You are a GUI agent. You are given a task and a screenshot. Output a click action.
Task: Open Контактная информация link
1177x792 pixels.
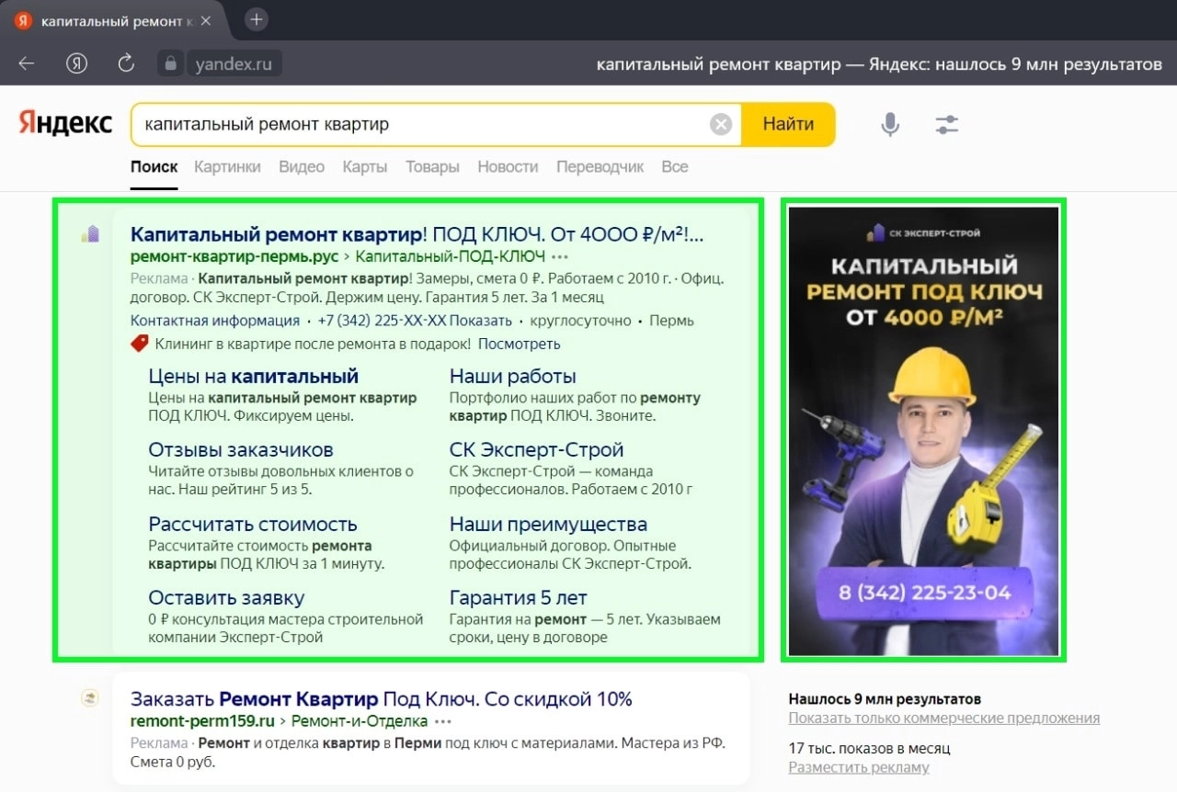click(x=215, y=321)
